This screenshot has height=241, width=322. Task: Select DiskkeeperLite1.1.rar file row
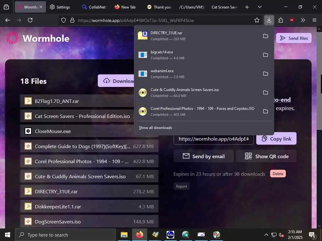[x=89, y=206]
